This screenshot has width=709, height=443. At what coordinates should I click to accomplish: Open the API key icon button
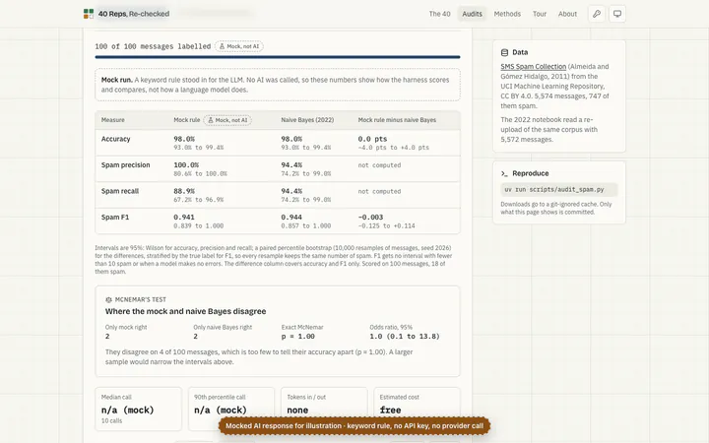pyautogui.click(x=597, y=14)
